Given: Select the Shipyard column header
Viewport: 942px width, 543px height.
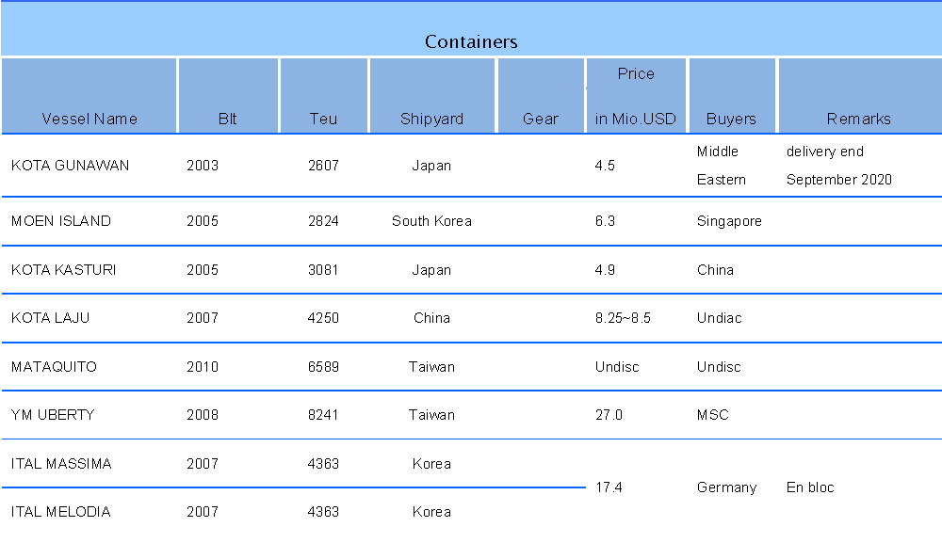Looking at the screenshot, I should coord(432,119).
